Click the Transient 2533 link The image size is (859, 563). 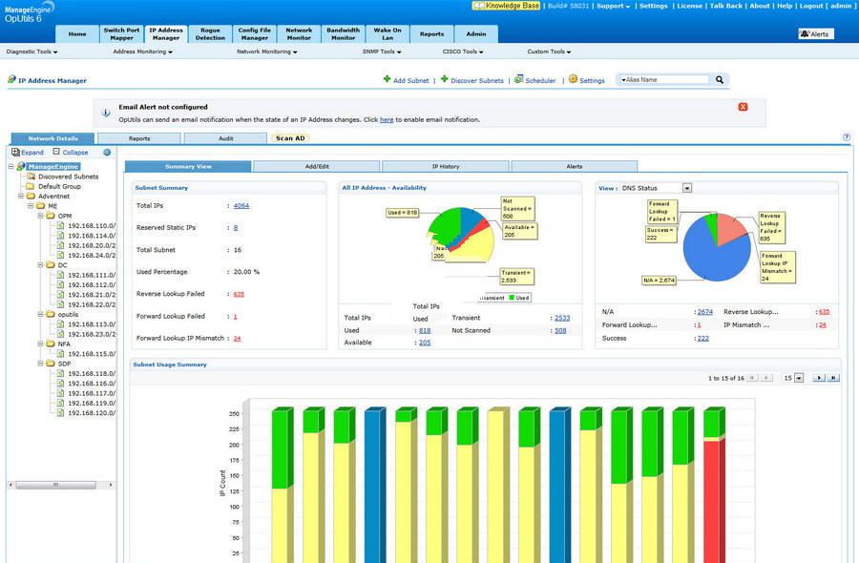click(x=562, y=318)
